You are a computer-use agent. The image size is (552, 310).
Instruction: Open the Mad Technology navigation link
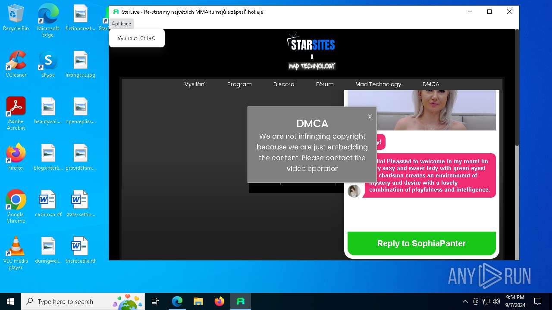(x=378, y=84)
